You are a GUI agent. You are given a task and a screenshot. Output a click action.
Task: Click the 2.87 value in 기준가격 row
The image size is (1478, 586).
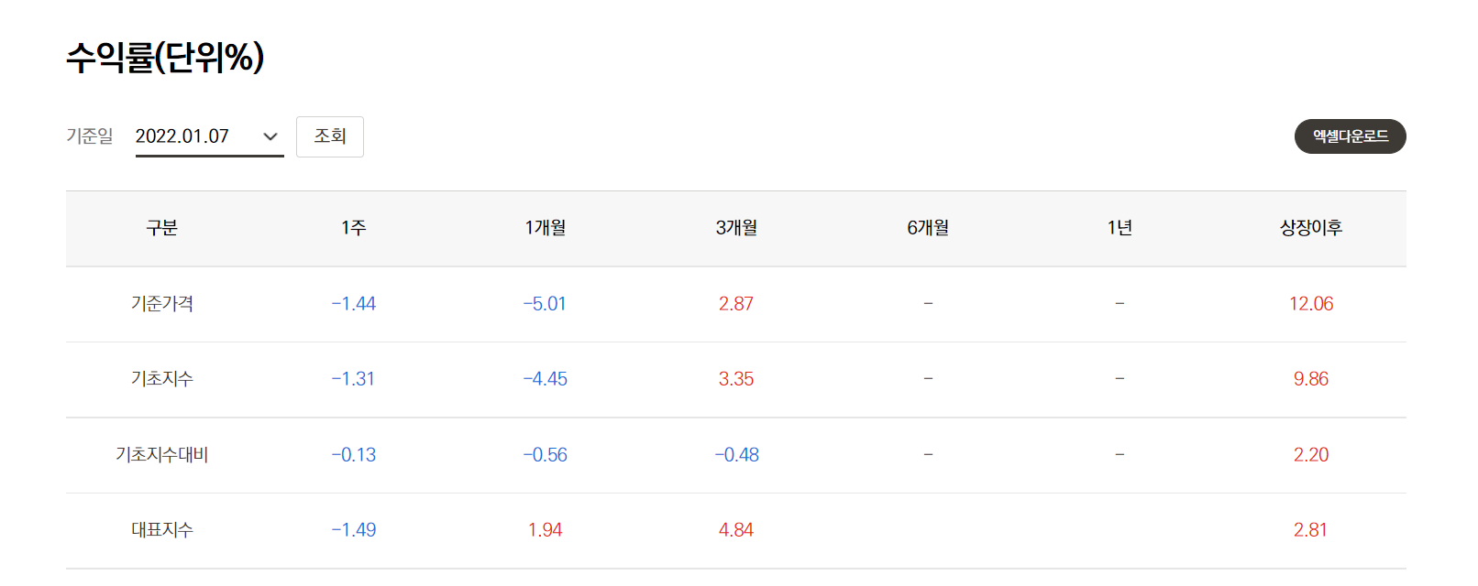pos(736,304)
